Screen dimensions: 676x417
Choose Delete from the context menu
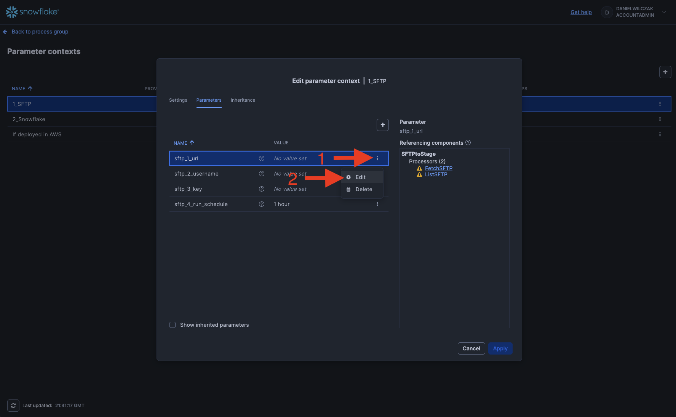pyautogui.click(x=363, y=189)
